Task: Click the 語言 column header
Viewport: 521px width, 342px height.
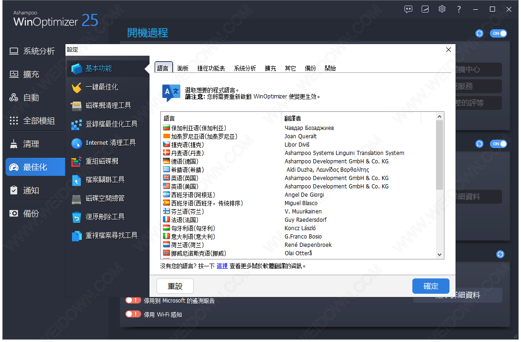Action: pyautogui.click(x=221, y=118)
